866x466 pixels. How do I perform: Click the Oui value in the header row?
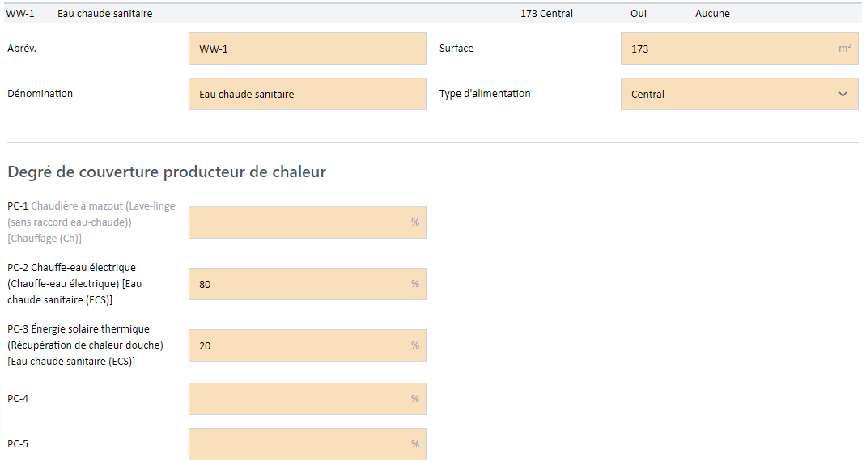point(639,14)
